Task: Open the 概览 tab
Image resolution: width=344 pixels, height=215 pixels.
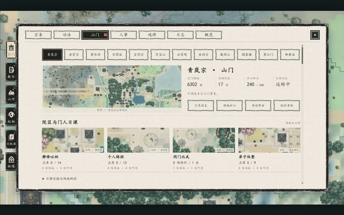Action: (x=209, y=35)
